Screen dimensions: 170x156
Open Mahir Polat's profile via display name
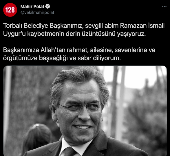[x=32, y=7]
